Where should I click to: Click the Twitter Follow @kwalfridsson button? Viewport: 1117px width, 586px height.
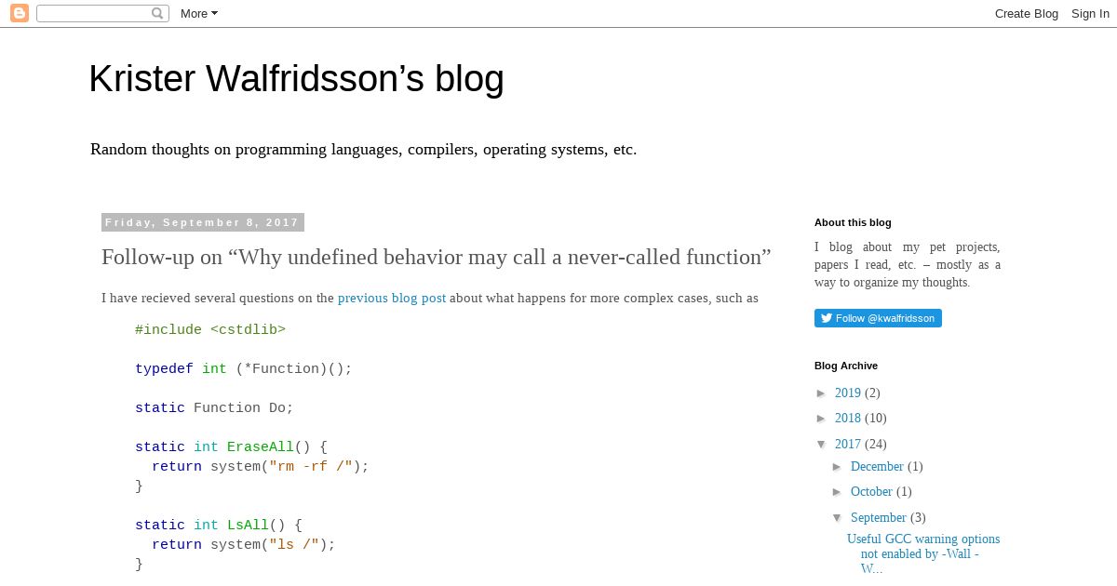click(x=878, y=318)
